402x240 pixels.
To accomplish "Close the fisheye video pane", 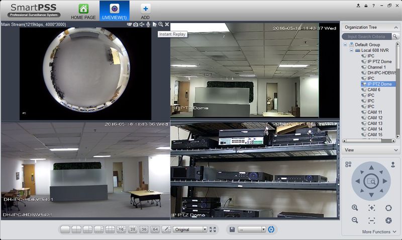I will [167, 24].
